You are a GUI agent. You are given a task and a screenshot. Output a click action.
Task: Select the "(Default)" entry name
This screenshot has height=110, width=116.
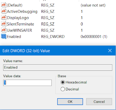[15, 5]
